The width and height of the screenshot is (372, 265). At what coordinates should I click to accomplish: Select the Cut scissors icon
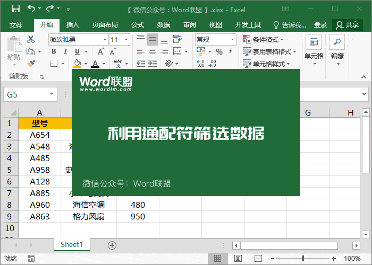coord(31,39)
